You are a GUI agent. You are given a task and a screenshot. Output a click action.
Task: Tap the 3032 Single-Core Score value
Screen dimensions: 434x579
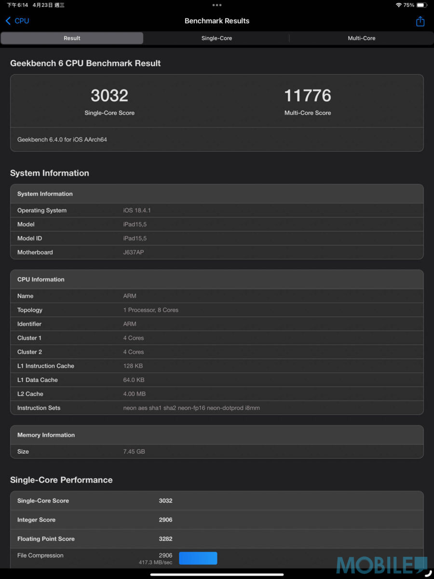coord(109,96)
